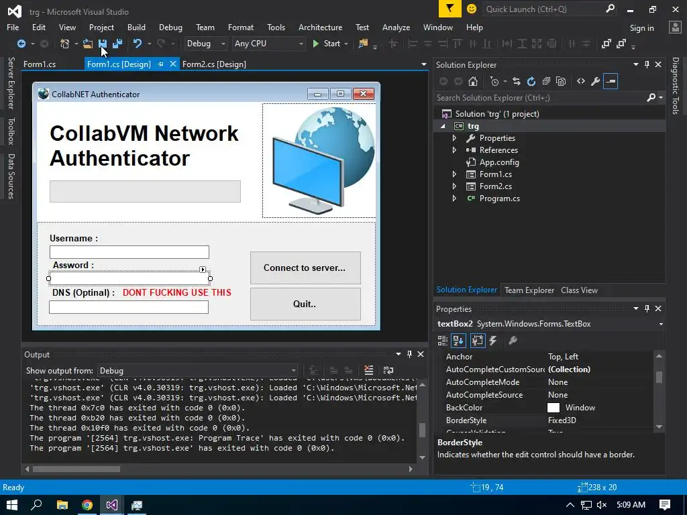The image size is (687, 515).
Task: Click the Sign in link
Action: pos(641,27)
